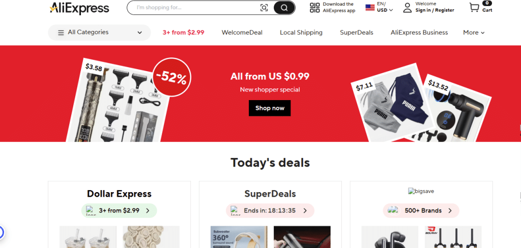Click the shopping cart icon

pos(474,8)
